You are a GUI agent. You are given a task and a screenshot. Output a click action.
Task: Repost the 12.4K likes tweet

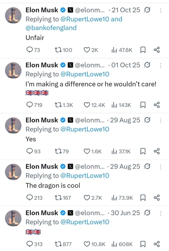(57, 105)
